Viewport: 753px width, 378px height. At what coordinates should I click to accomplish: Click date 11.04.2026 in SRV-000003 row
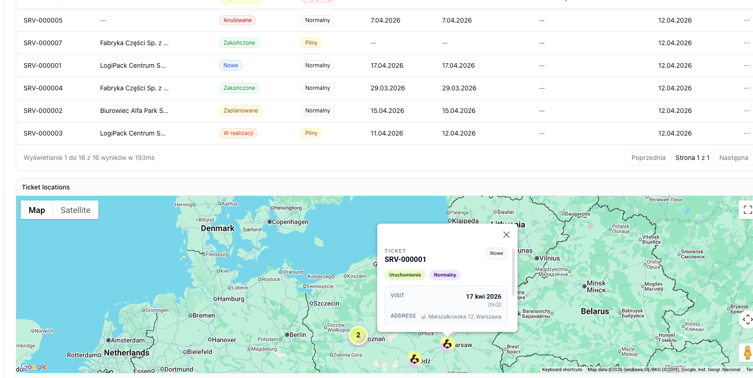(x=387, y=133)
